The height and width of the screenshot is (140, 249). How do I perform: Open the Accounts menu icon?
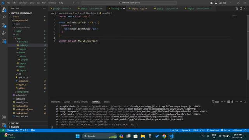(x=4, y=117)
